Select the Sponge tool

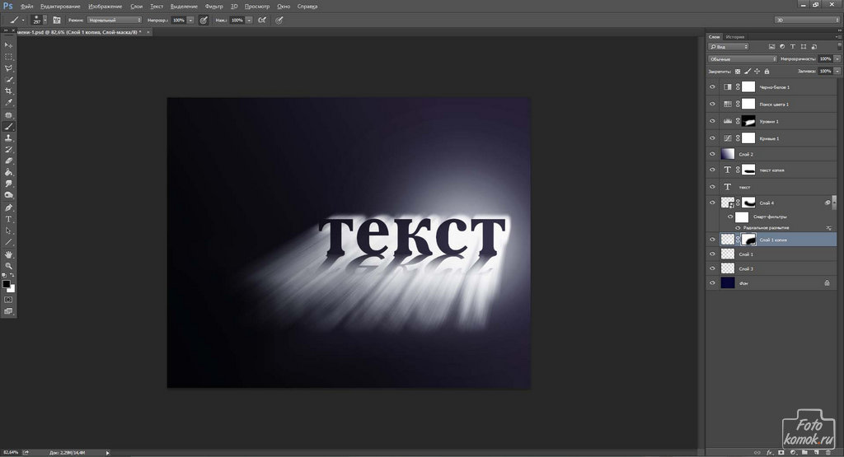[x=8, y=195]
